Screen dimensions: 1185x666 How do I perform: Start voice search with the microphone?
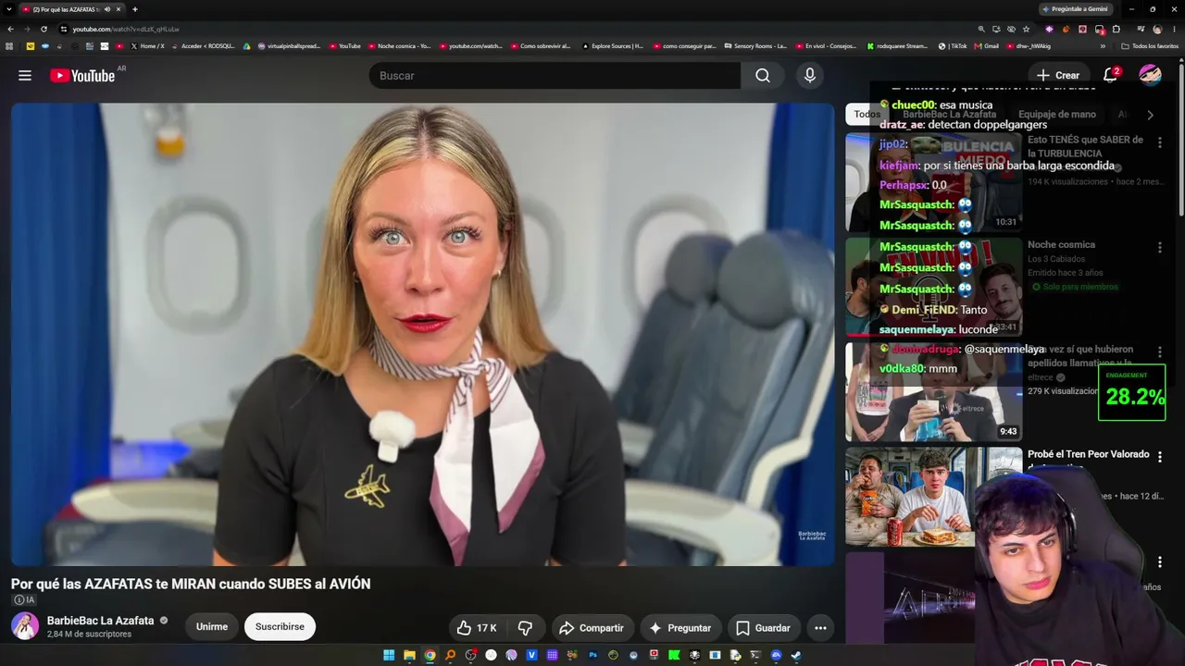pyautogui.click(x=810, y=76)
